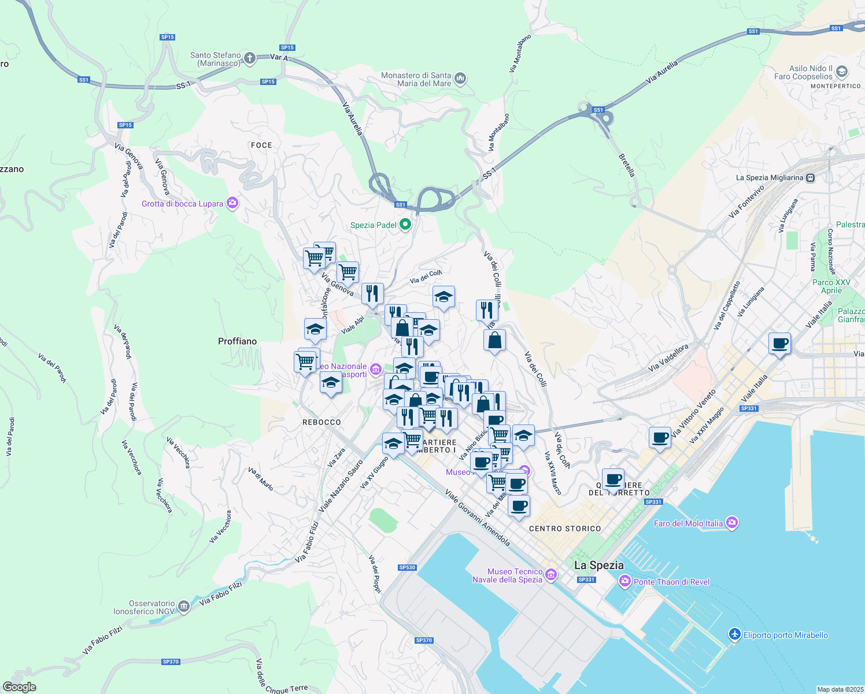The width and height of the screenshot is (865, 694).
Task: Open Museo Tecnico Navale della Spezia pin
Action: [550, 574]
